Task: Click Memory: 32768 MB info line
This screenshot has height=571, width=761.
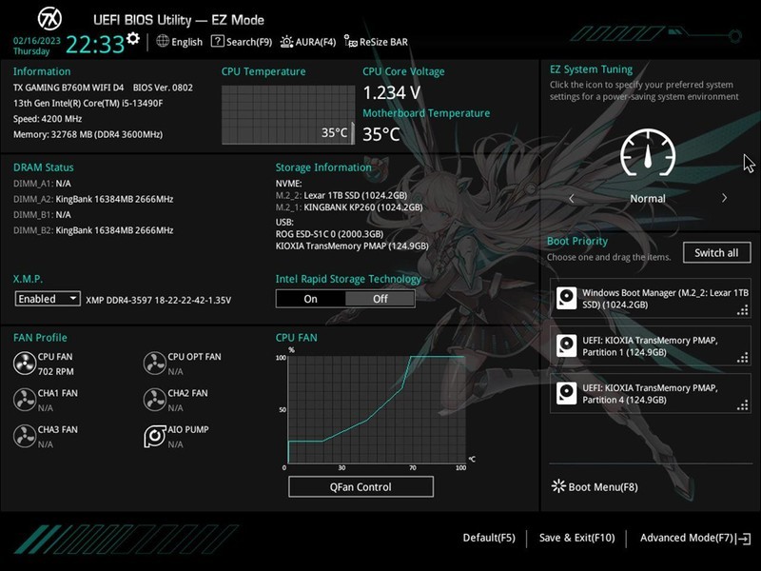Action: coord(88,134)
